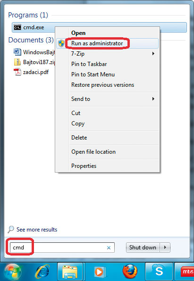Open the Windows Start orb

tap(12, 272)
